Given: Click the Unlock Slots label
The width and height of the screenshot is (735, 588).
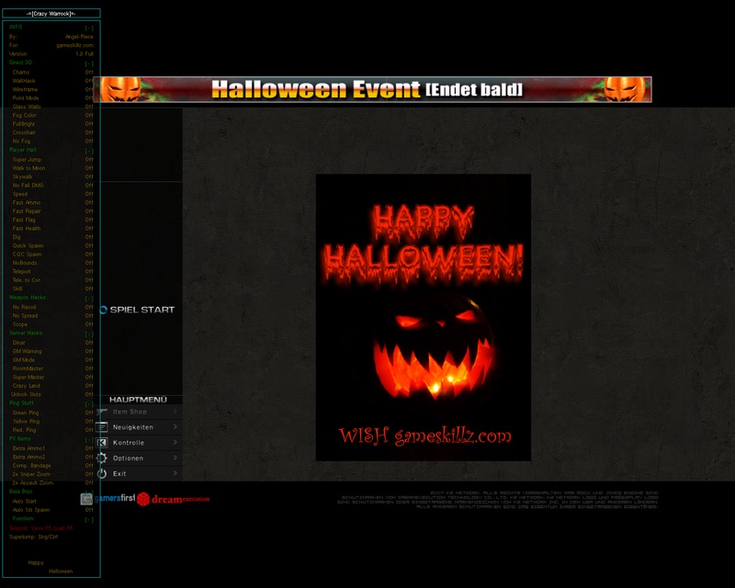Looking at the screenshot, I should (26, 394).
